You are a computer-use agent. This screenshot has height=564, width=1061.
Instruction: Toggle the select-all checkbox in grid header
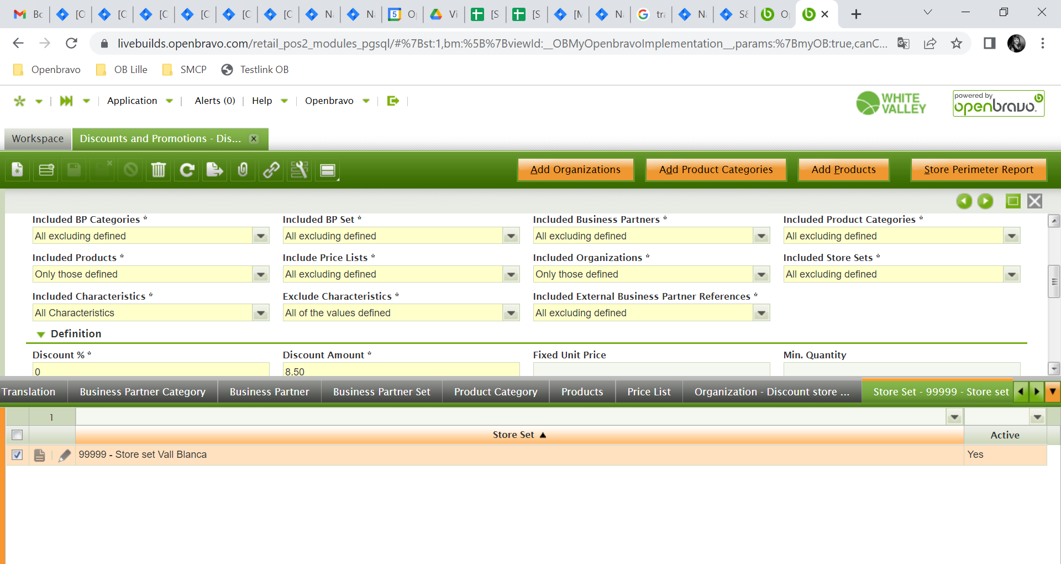(x=17, y=435)
